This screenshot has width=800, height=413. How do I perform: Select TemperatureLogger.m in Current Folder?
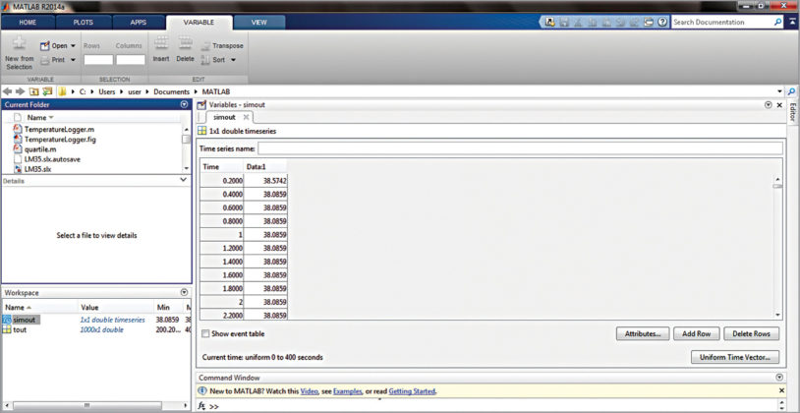59,129
